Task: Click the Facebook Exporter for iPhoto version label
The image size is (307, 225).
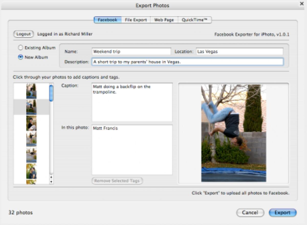Action: coord(252,34)
